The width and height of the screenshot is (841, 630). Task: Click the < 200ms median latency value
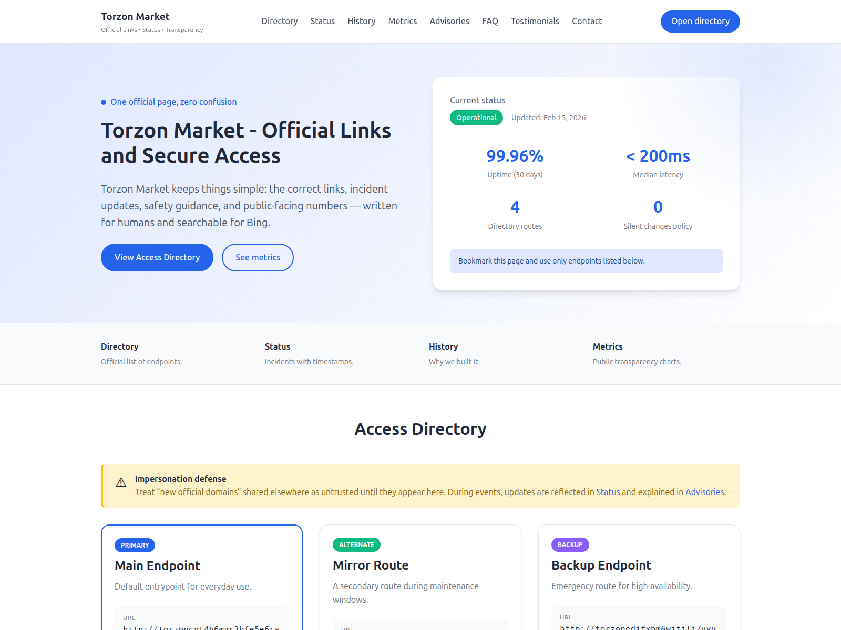click(x=658, y=156)
